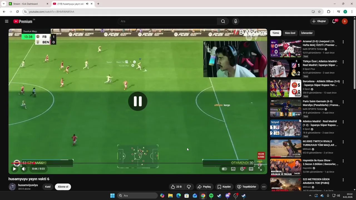Screen dimensions: 356x200
Task: Click the address bar URL
Action: [52, 12]
